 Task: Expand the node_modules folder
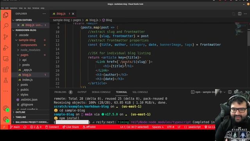30,50
